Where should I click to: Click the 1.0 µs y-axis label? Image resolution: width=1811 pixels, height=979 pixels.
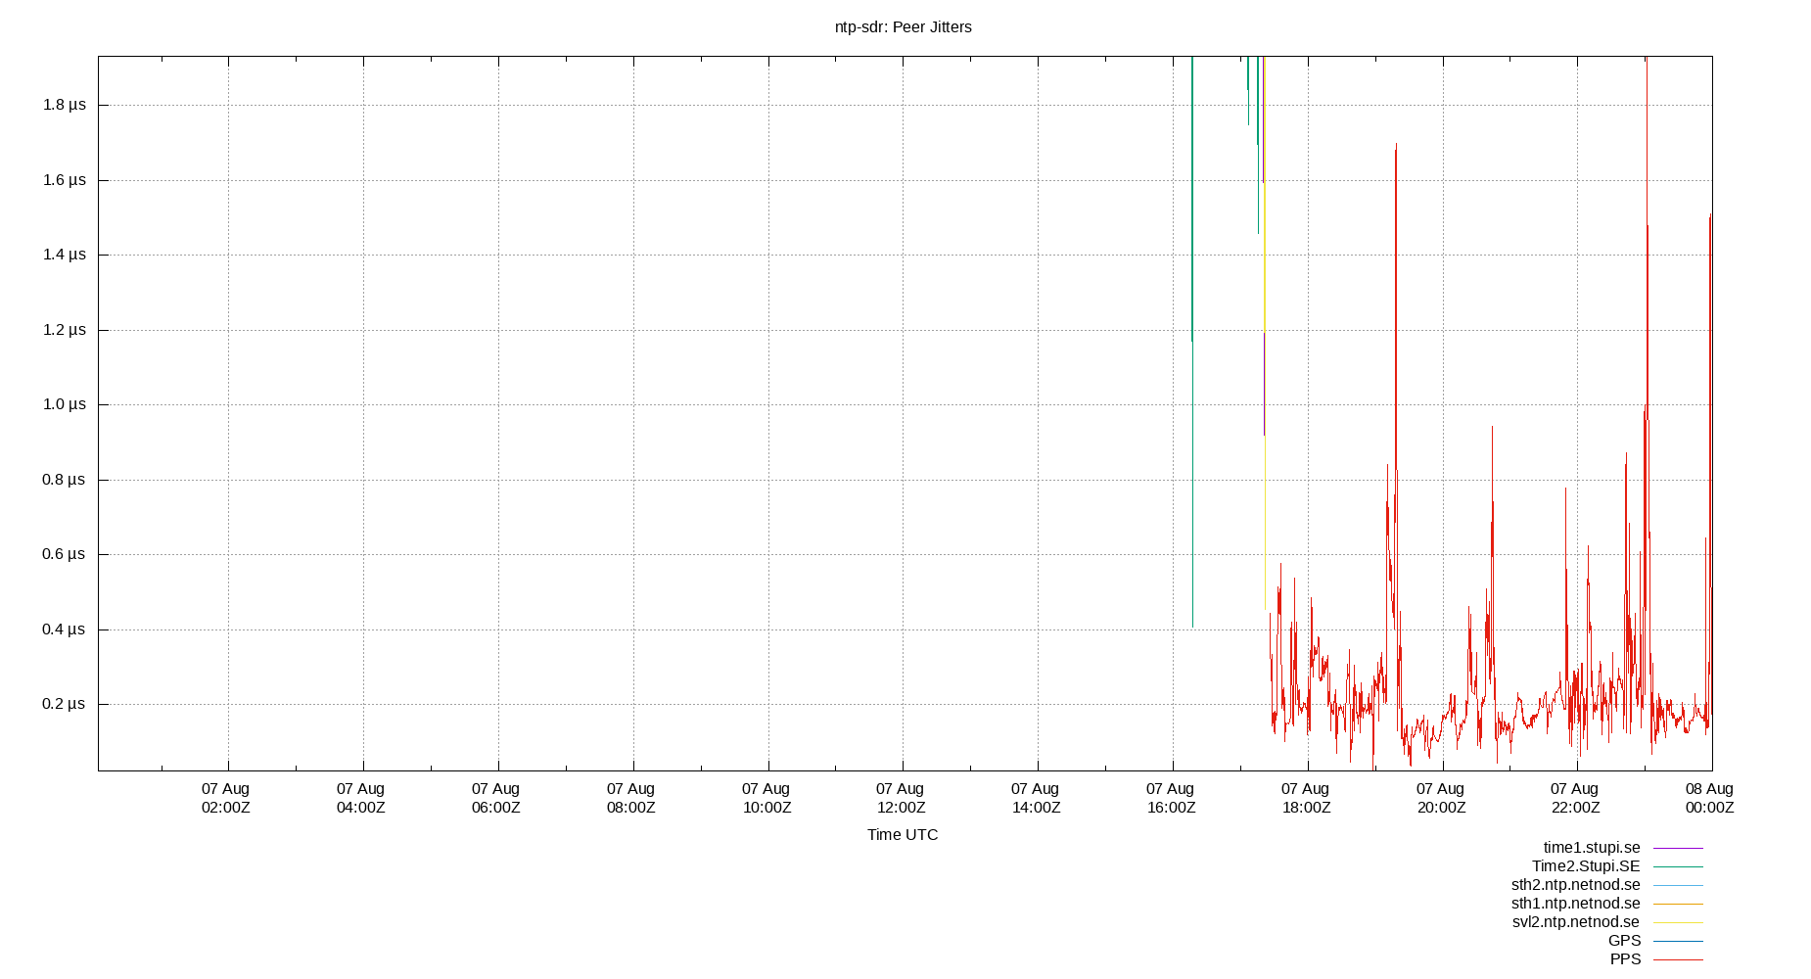pos(65,404)
